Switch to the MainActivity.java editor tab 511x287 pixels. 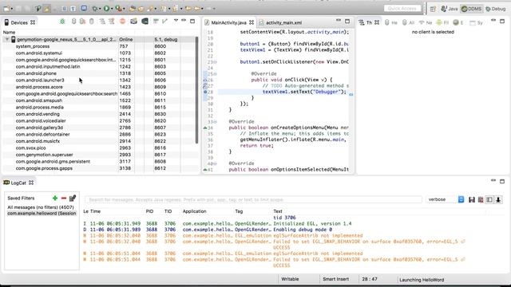228,22
